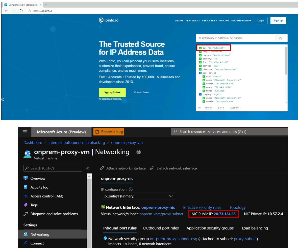299x250 pixels.
Task: Expand the FEATURES menu on ipinfo
Action: [193, 21]
